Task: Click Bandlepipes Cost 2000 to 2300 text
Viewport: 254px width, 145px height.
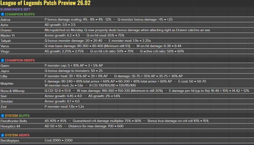Action: (x=59, y=140)
